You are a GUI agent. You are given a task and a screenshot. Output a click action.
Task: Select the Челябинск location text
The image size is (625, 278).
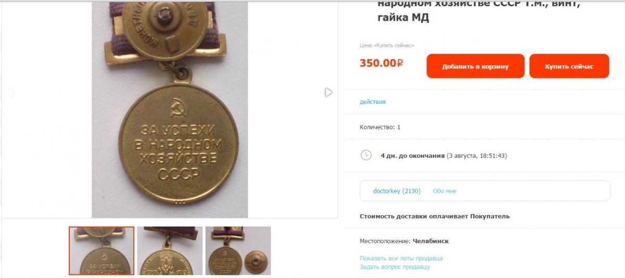[431, 241]
